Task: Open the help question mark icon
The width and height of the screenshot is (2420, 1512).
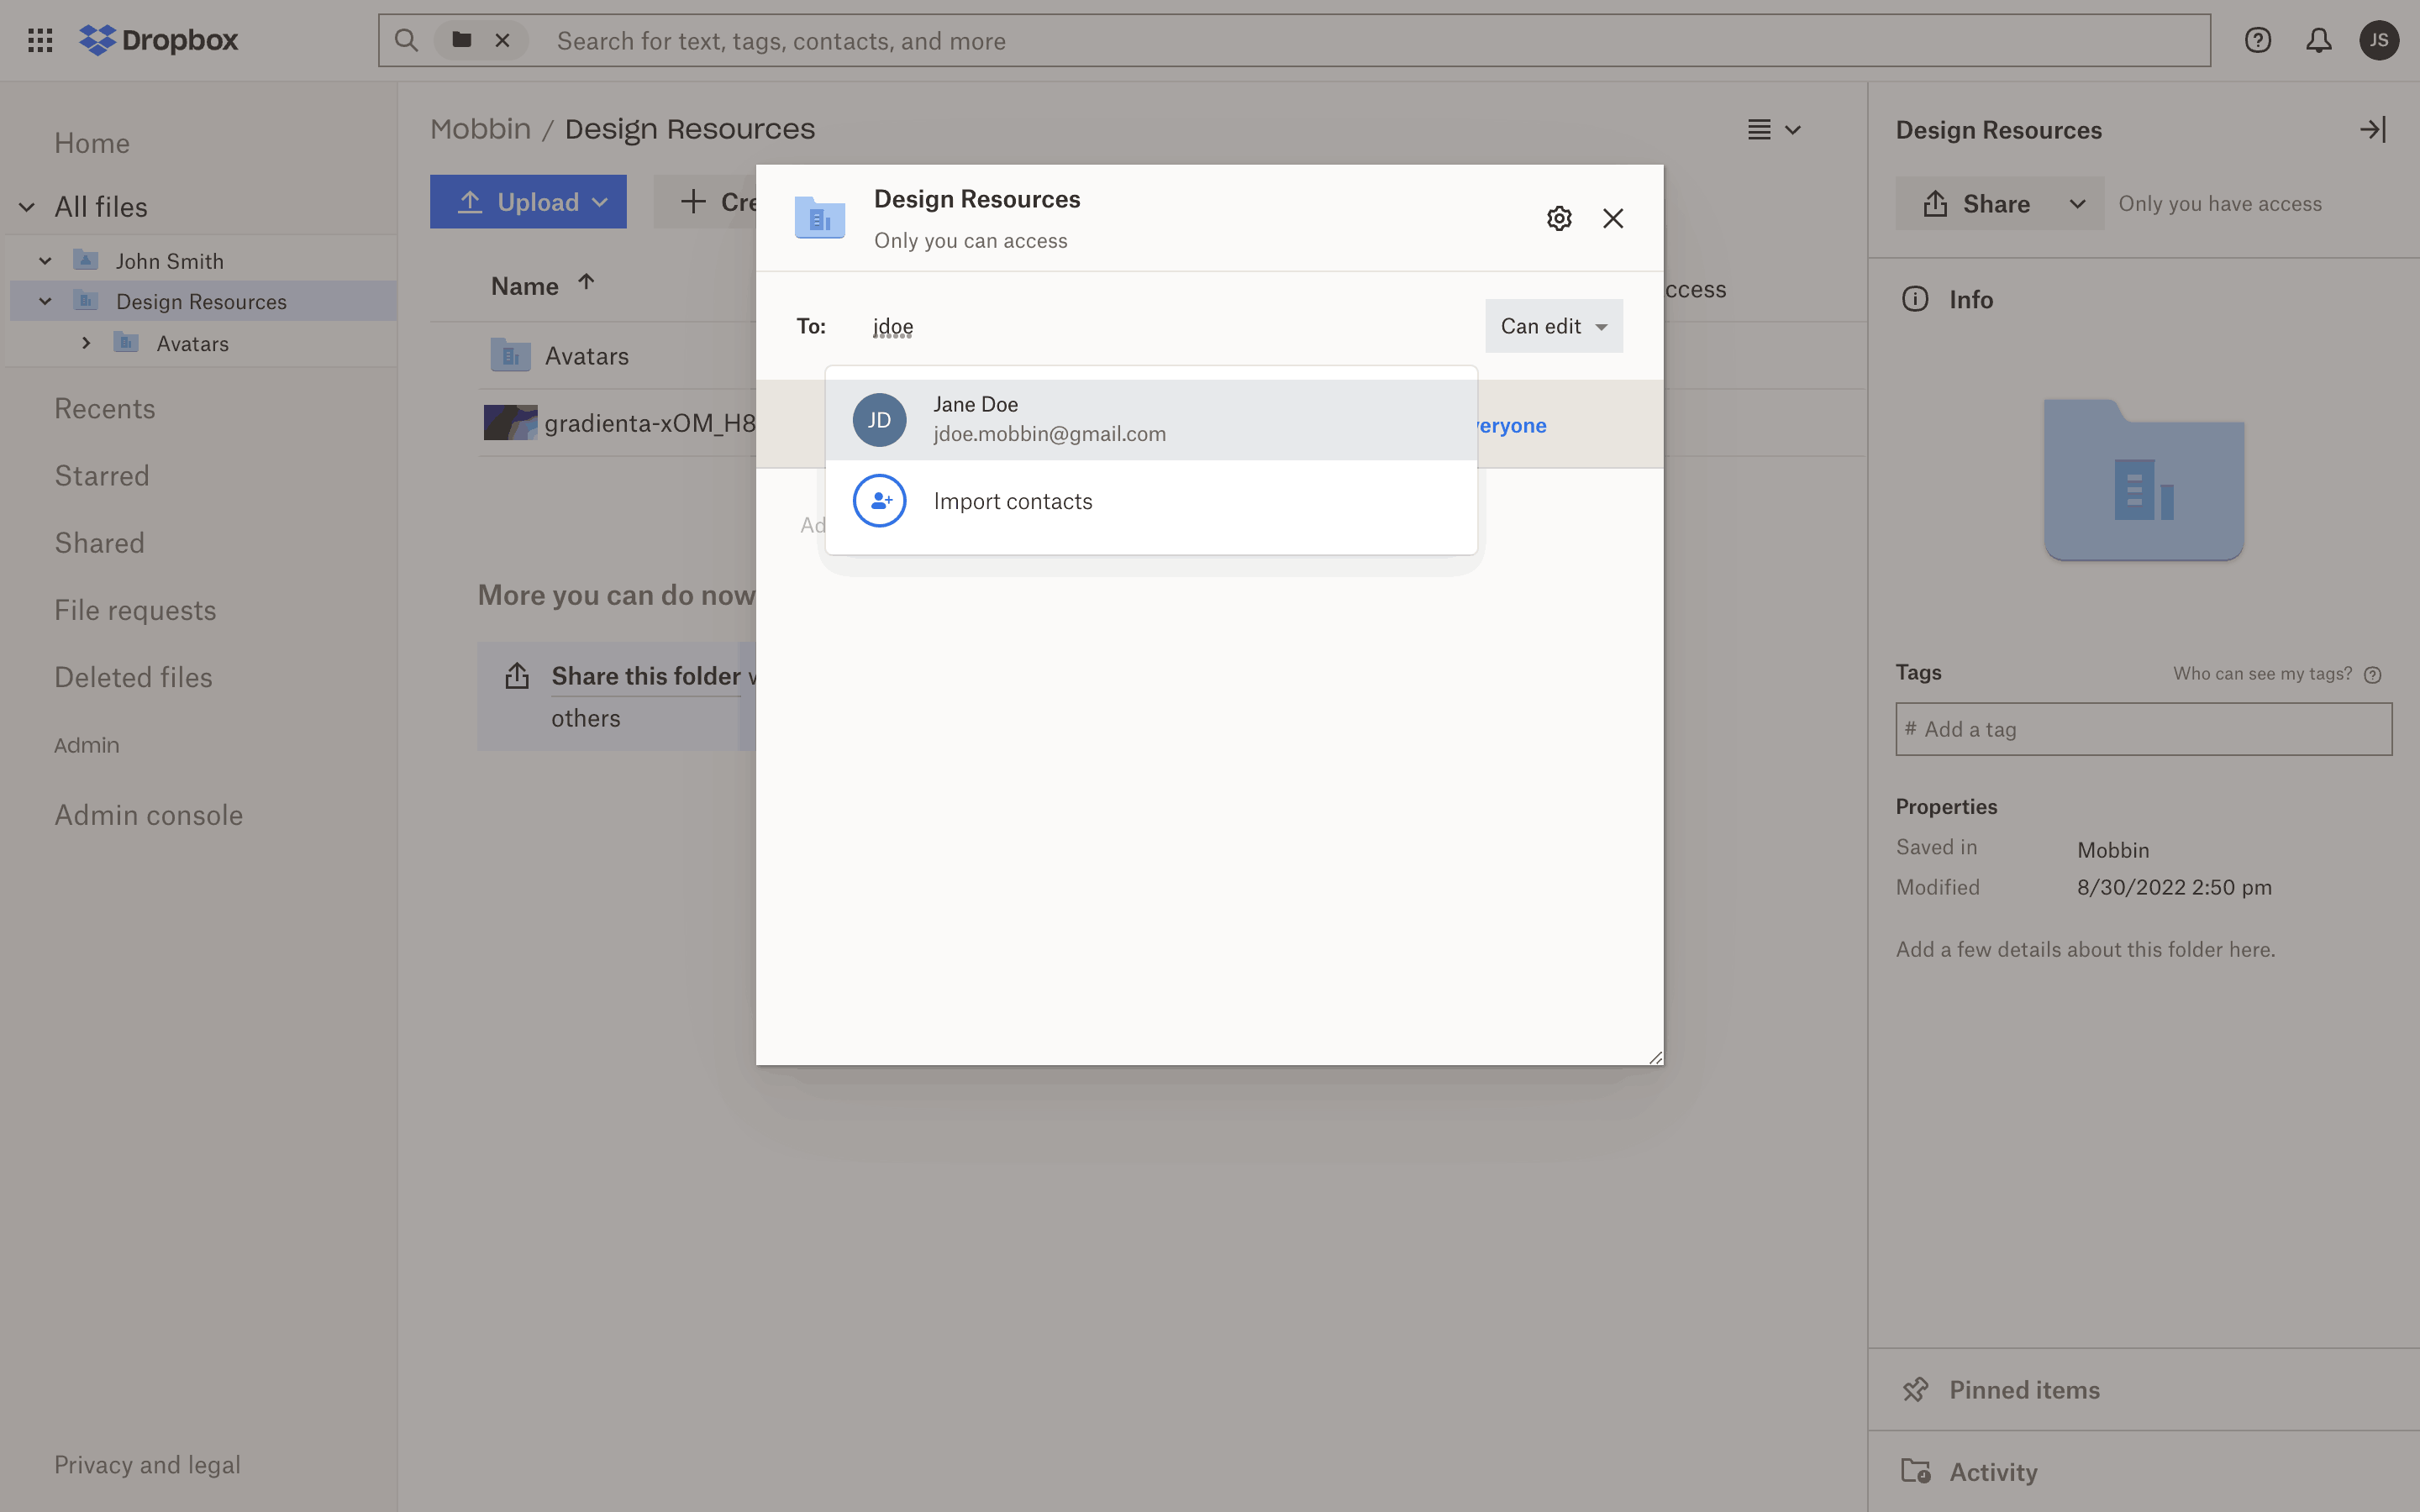Action: coord(2257,40)
